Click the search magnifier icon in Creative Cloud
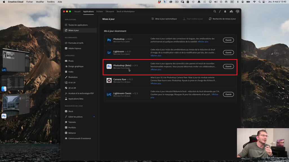Viewport: 289px width, 162px height. pos(214,12)
